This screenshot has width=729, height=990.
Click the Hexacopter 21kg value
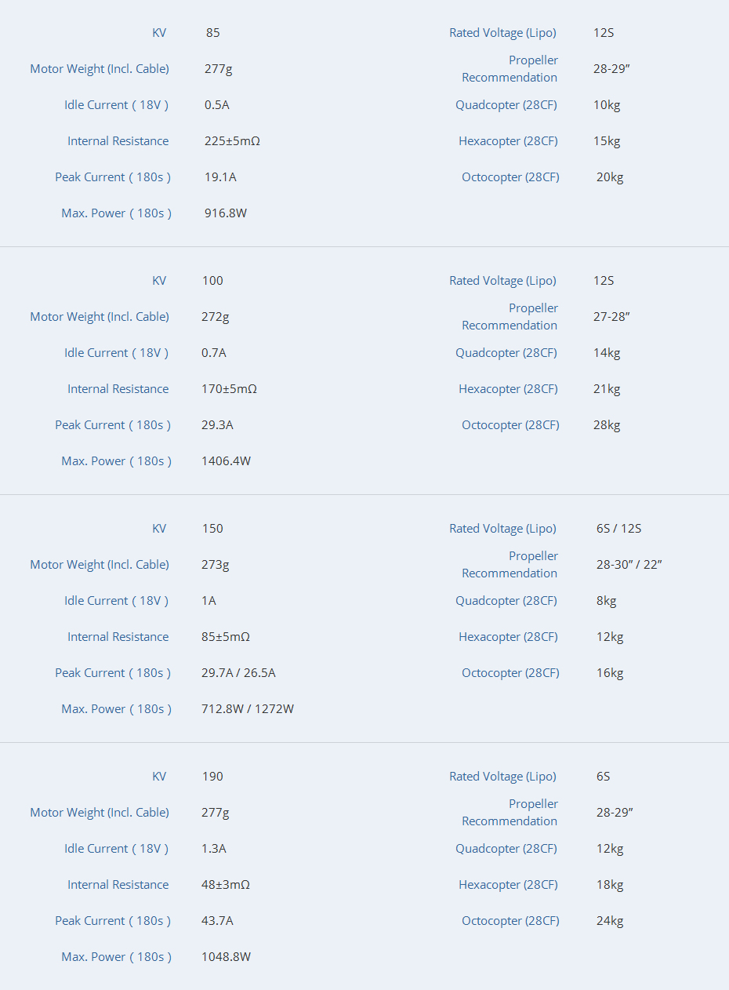607,389
